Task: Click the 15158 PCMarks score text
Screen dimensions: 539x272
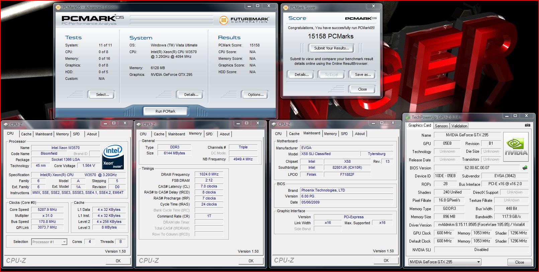Action: tap(331, 36)
